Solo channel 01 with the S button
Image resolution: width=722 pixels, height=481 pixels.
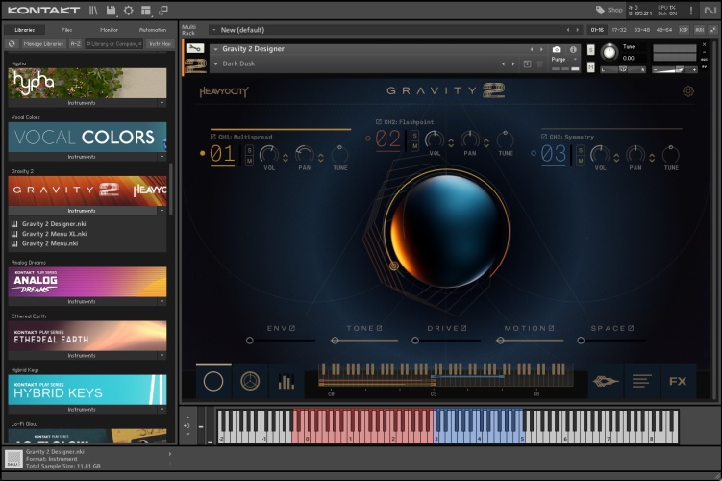250,149
